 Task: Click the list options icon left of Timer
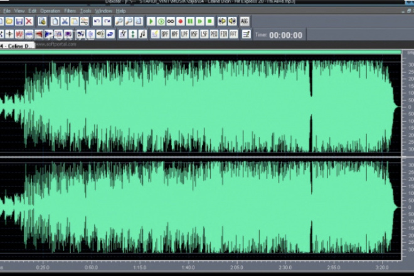point(246,34)
